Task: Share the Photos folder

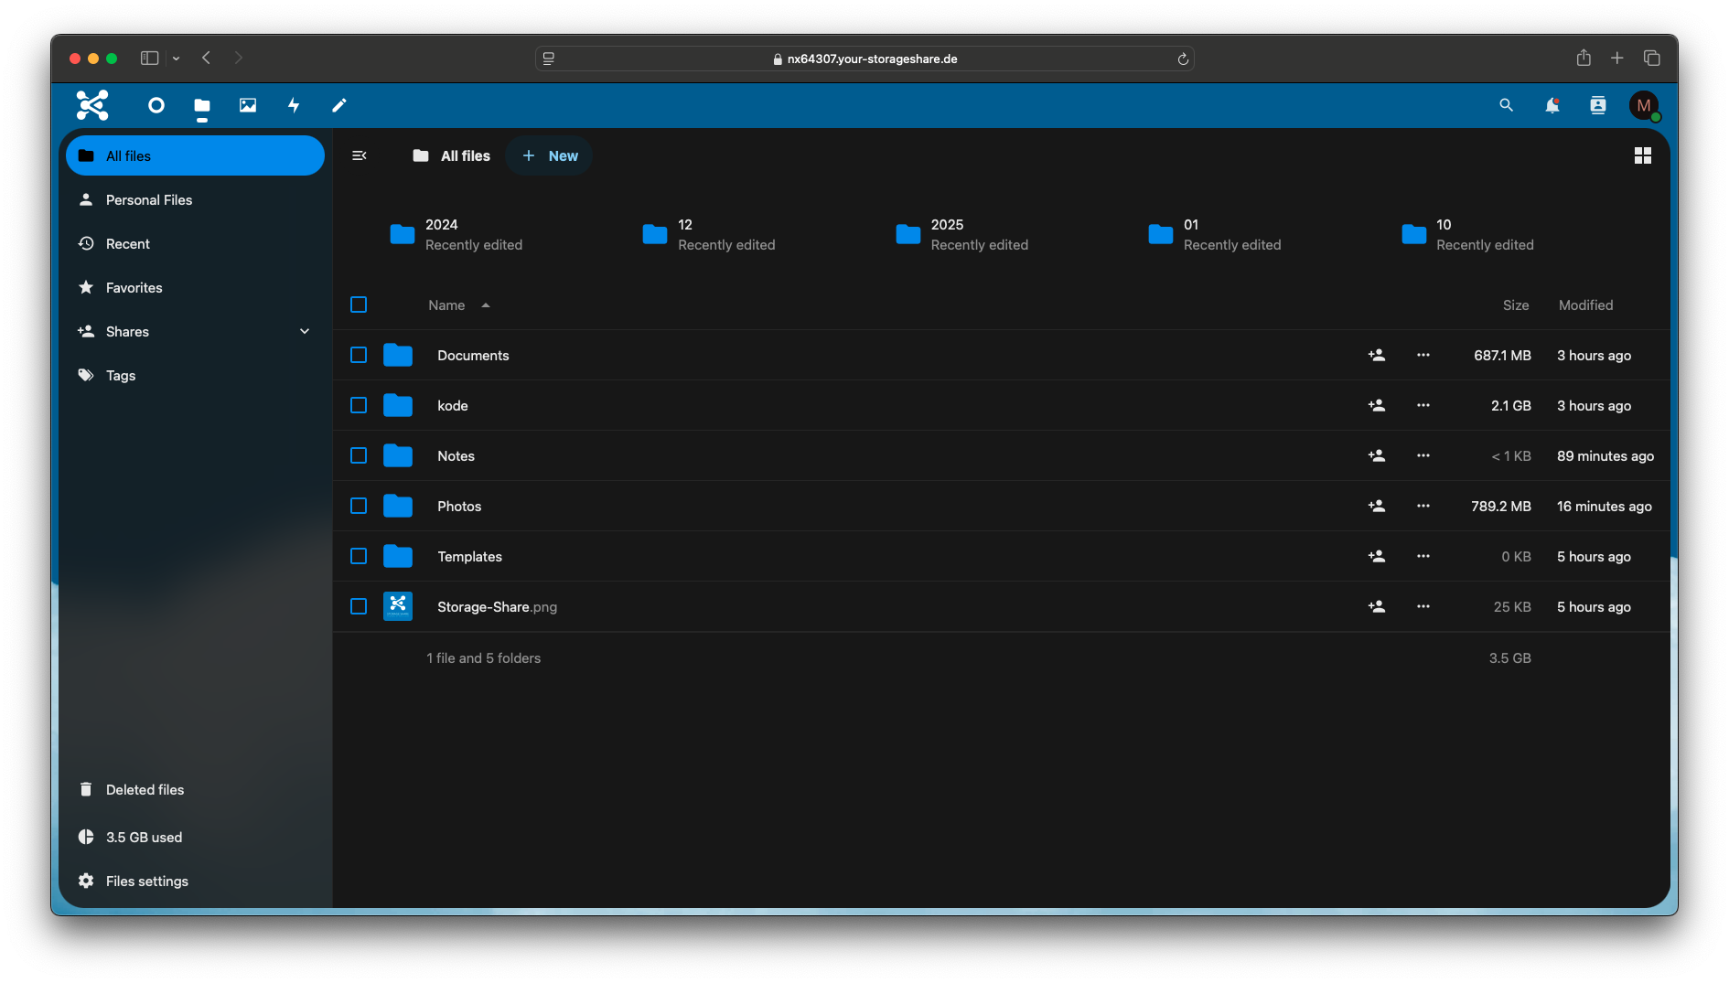Action: [1376, 506]
